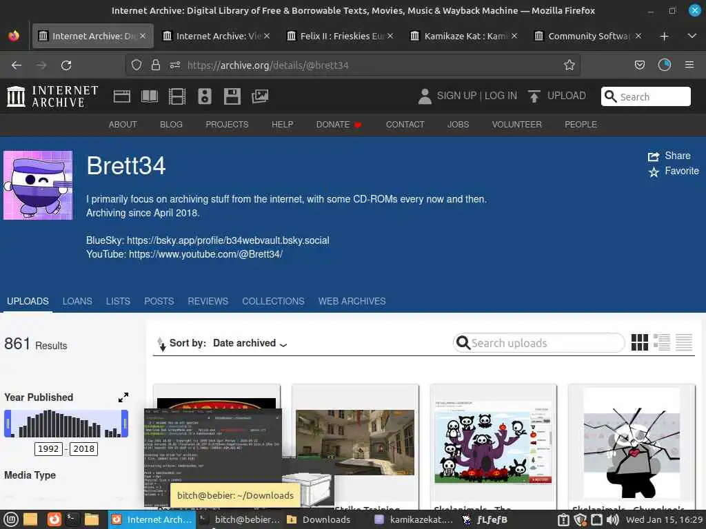Screen dimensions: 706x529
Task: Switch to the Collections tab
Action: click(x=273, y=302)
